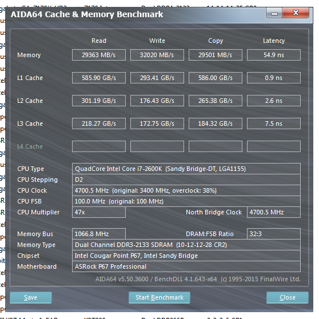The image size is (319, 319).
Task: Click the DRAM:FSB Ratio value 32:3
Action: (274, 234)
